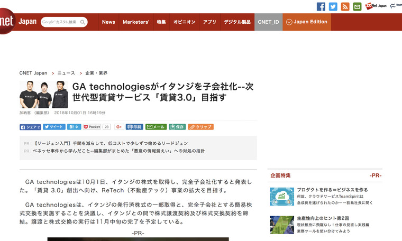Viewport: 402px width, 241px height.
Task: Open the Marketers' menu item
Action: point(136,22)
